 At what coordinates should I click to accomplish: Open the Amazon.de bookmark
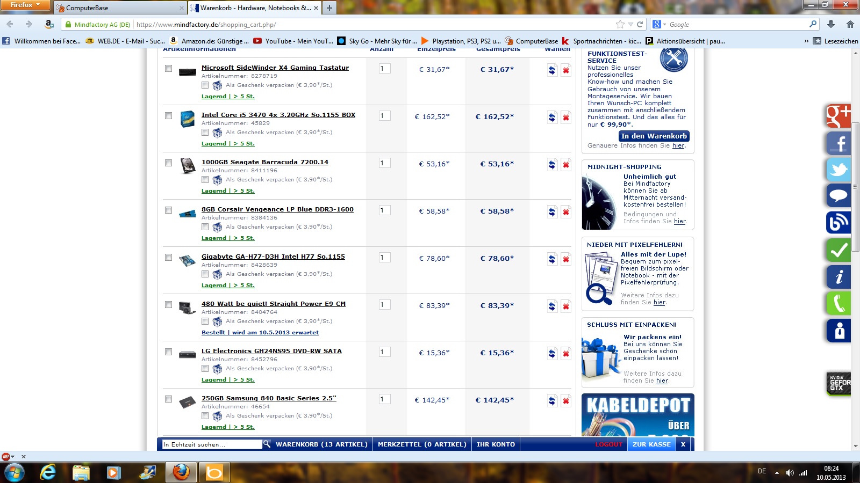pyautogui.click(x=209, y=41)
